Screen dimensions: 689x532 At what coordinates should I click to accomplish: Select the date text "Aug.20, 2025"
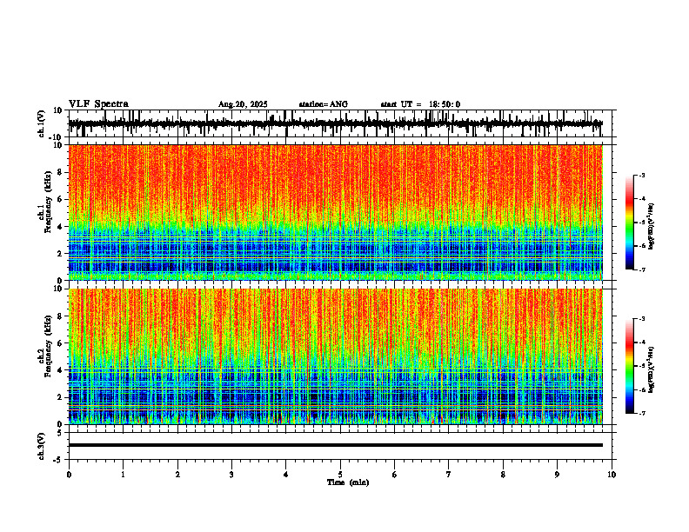point(243,104)
